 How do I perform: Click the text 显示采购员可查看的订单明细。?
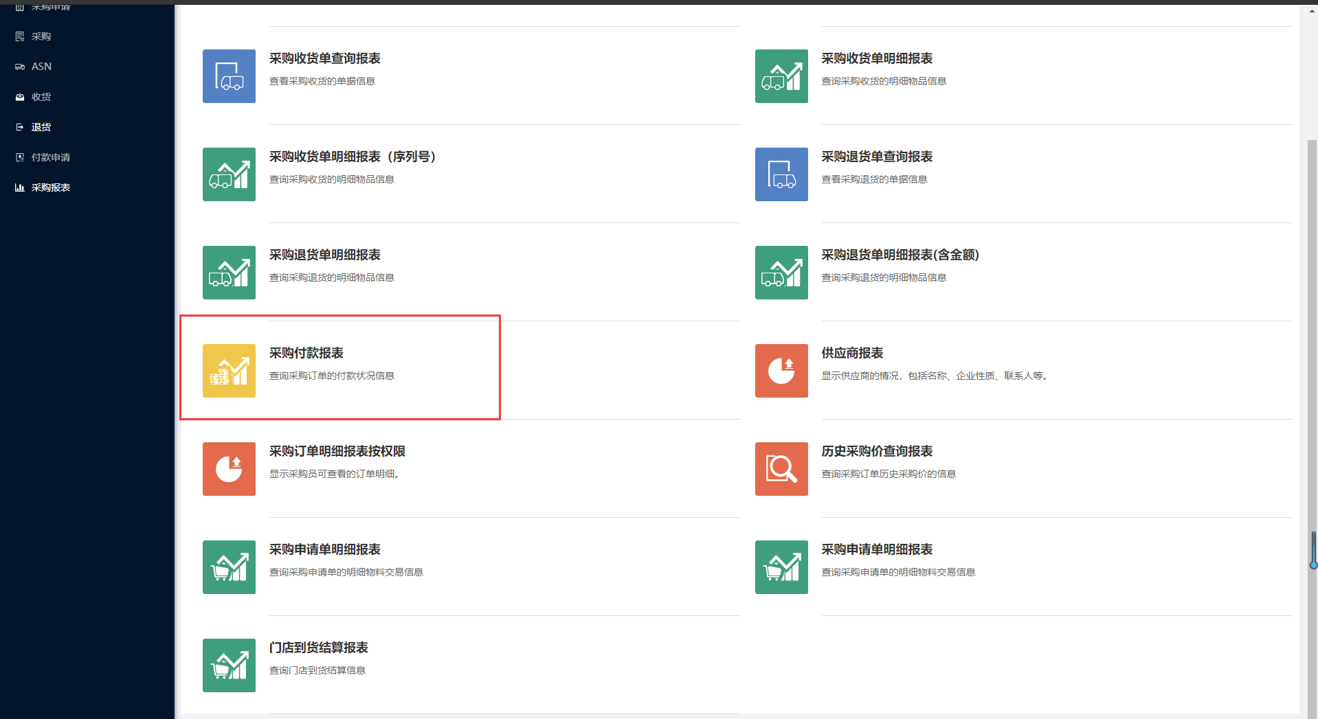pos(336,474)
